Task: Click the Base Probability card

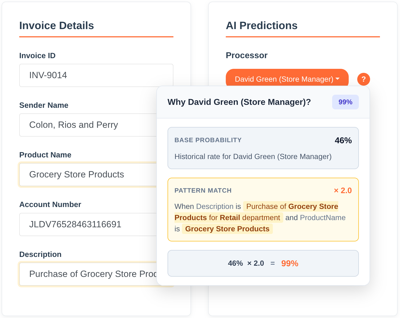Action: [x=263, y=148]
